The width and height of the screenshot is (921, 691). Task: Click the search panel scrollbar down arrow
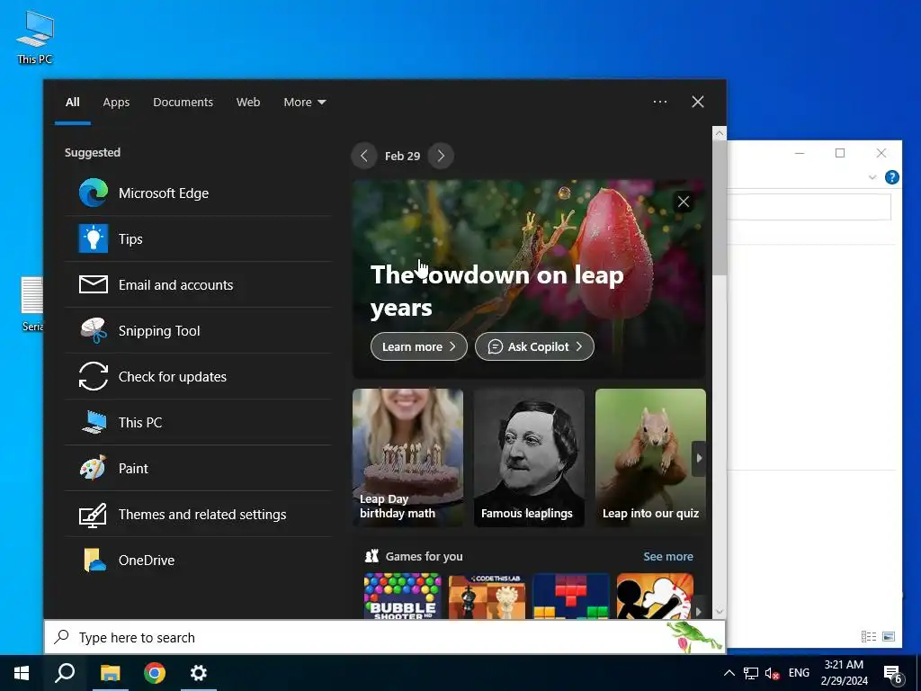[x=720, y=612]
